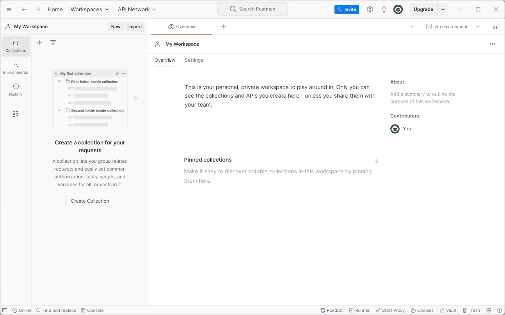
Task: Go back with the left arrow
Action: (x=24, y=9)
